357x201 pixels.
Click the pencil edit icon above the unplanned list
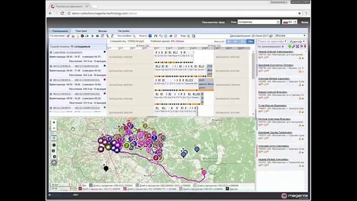click(x=293, y=46)
